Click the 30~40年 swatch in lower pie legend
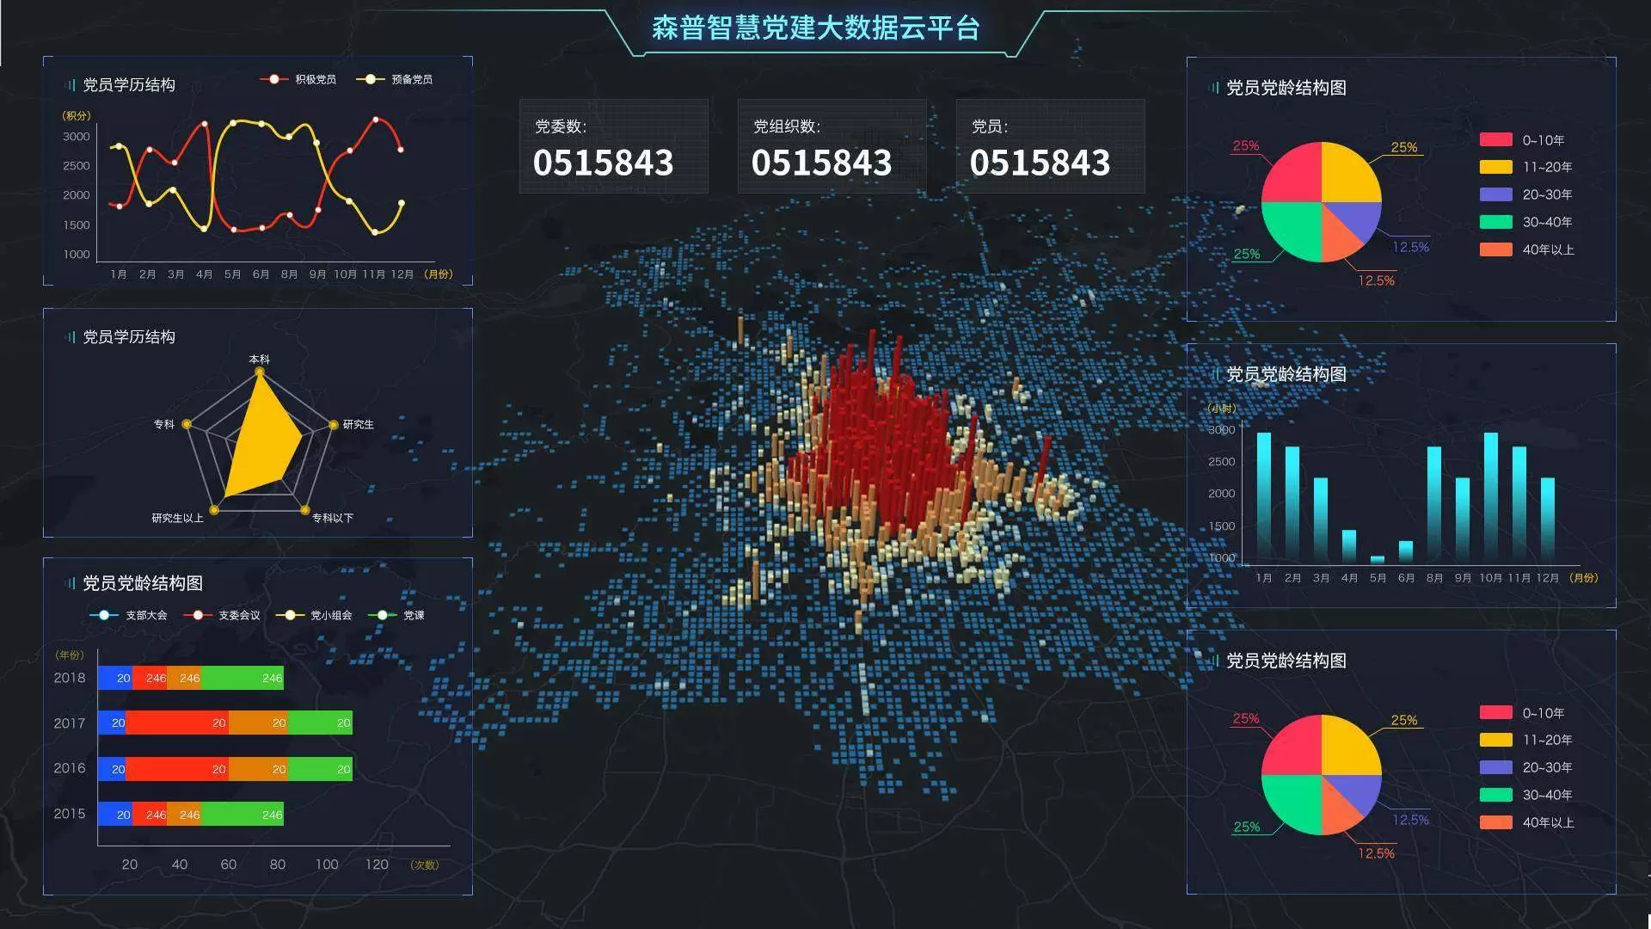The width and height of the screenshot is (1651, 929). coord(1495,795)
